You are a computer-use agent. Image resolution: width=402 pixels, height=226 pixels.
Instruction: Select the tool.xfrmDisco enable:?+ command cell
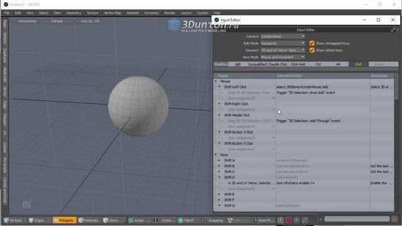(x=323, y=183)
